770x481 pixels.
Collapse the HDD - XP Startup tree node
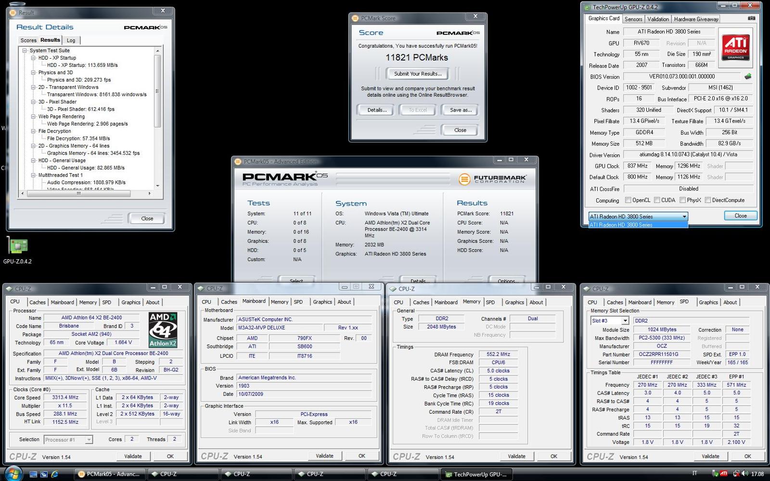[34, 58]
